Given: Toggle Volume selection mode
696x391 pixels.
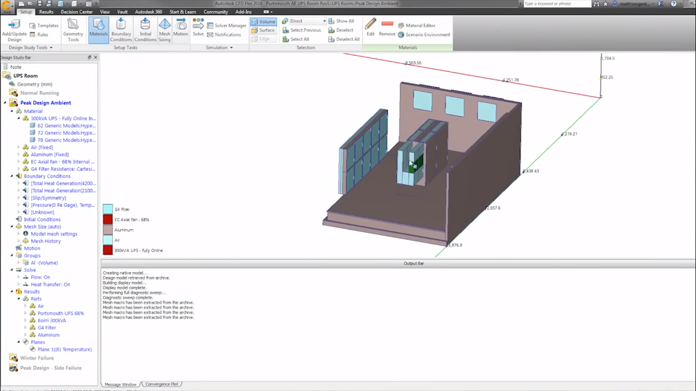Looking at the screenshot, I should pyautogui.click(x=263, y=21).
